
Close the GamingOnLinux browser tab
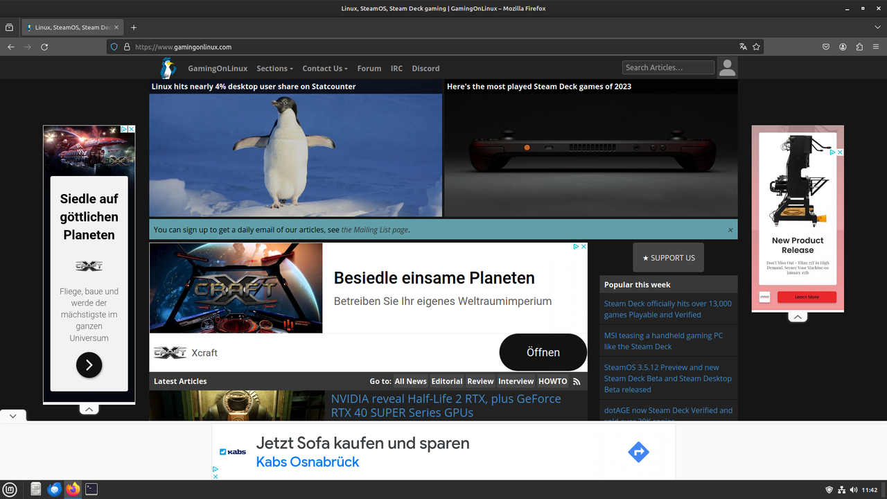116,28
